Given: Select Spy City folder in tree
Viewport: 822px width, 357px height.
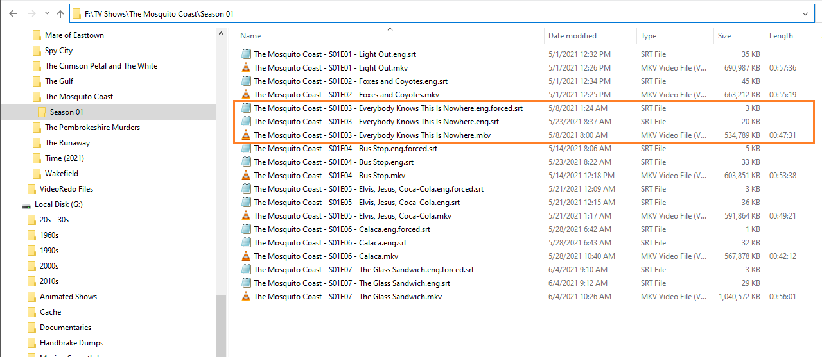Looking at the screenshot, I should [x=58, y=51].
